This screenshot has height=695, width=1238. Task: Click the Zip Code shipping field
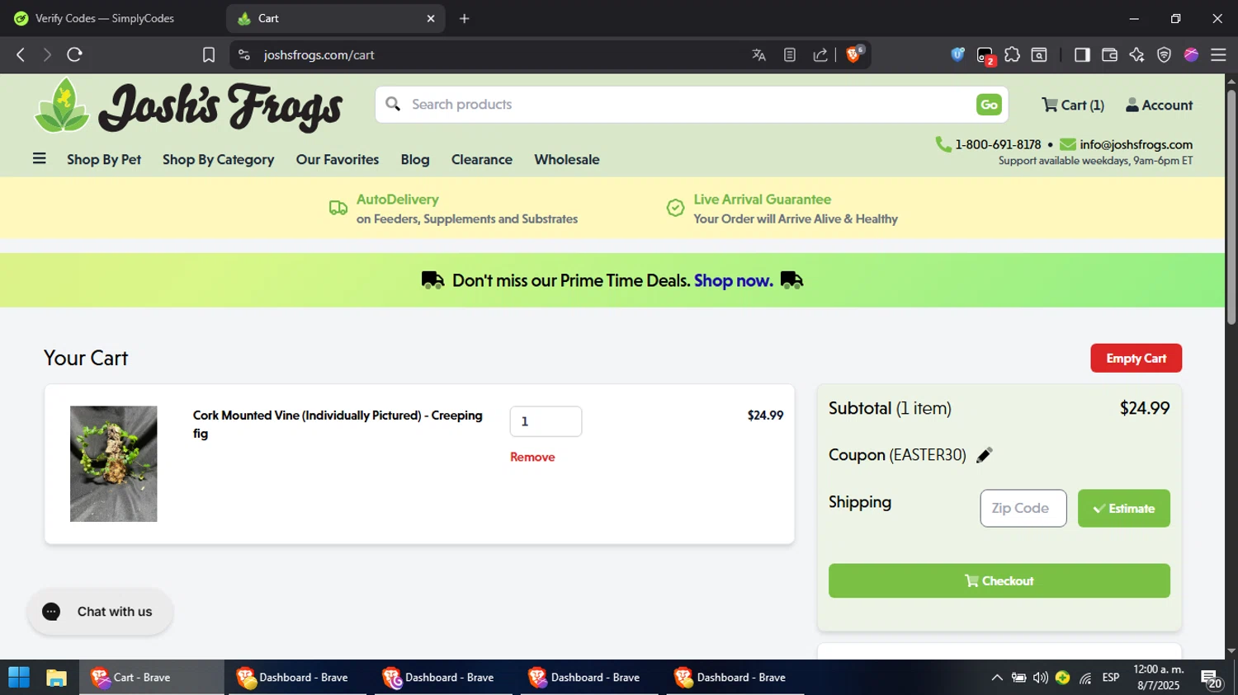1023,508
